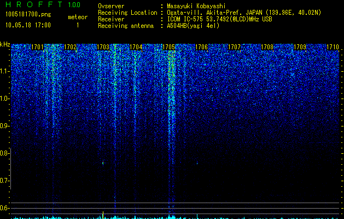Click the 0.9 frequency axis label
344x219 pixels.
tap(4, 126)
